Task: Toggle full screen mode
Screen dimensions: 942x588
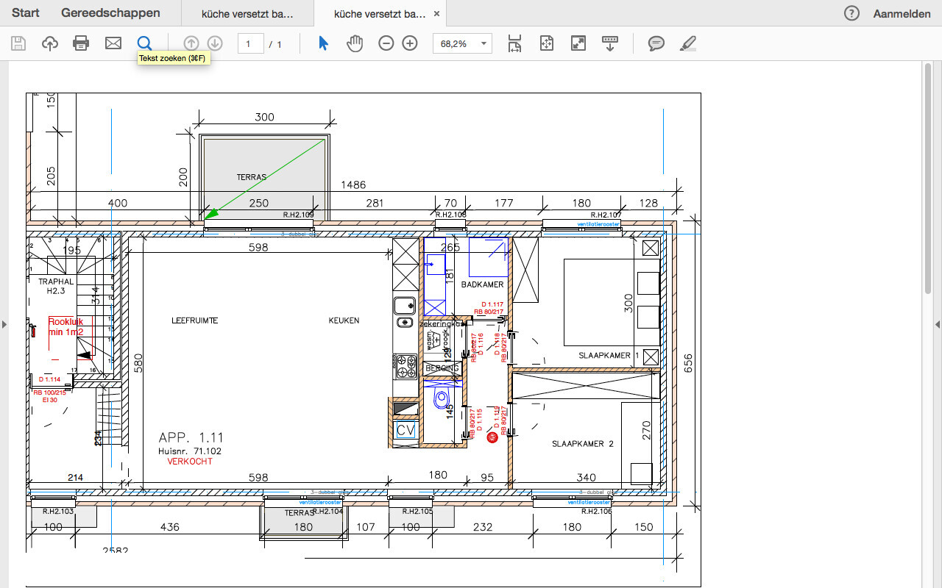Action: pyautogui.click(x=578, y=43)
